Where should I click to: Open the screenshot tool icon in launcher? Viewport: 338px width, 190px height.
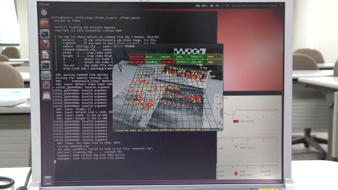(x=46, y=86)
